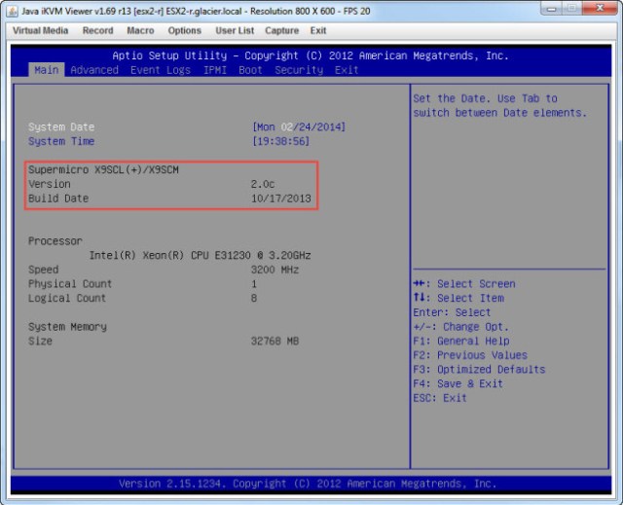
Task: Click the F4: Save & Exit hint
Action: [x=458, y=384]
